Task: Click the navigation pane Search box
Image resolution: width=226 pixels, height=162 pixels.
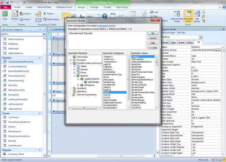Action: click(x=22, y=34)
